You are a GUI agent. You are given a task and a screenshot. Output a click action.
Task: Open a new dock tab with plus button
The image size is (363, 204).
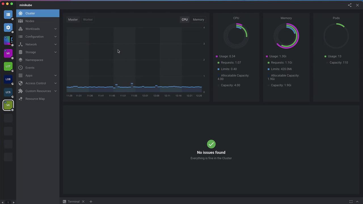[x=91, y=201]
